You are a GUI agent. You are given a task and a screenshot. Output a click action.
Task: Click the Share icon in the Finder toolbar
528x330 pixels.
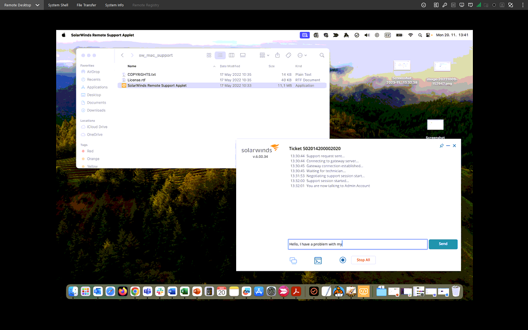click(x=277, y=55)
